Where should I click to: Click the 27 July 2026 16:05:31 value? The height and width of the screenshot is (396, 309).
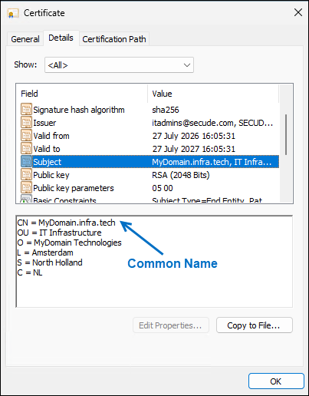(194, 136)
